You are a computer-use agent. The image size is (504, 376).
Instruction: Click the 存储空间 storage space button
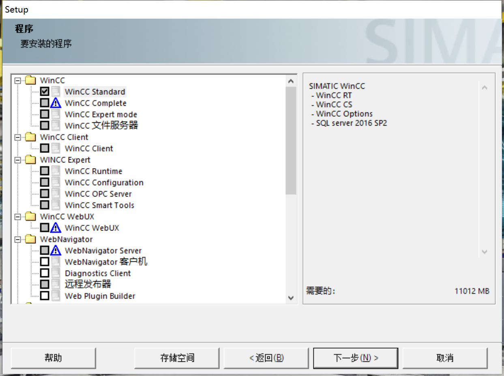(177, 358)
